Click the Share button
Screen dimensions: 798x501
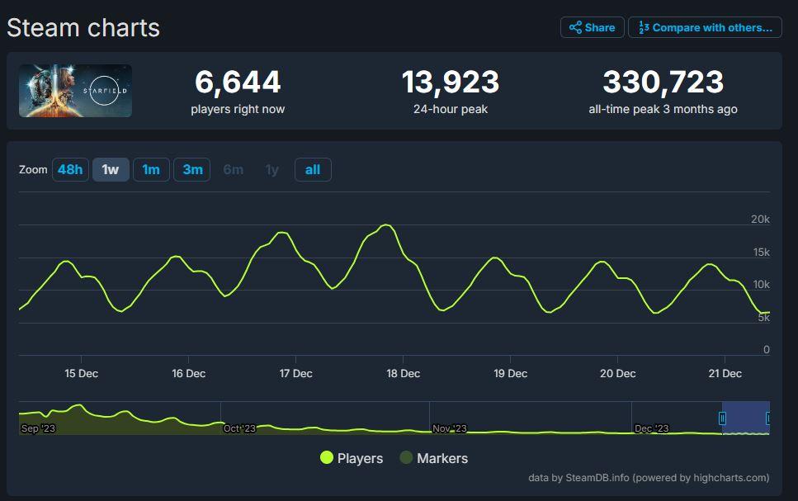(x=592, y=27)
